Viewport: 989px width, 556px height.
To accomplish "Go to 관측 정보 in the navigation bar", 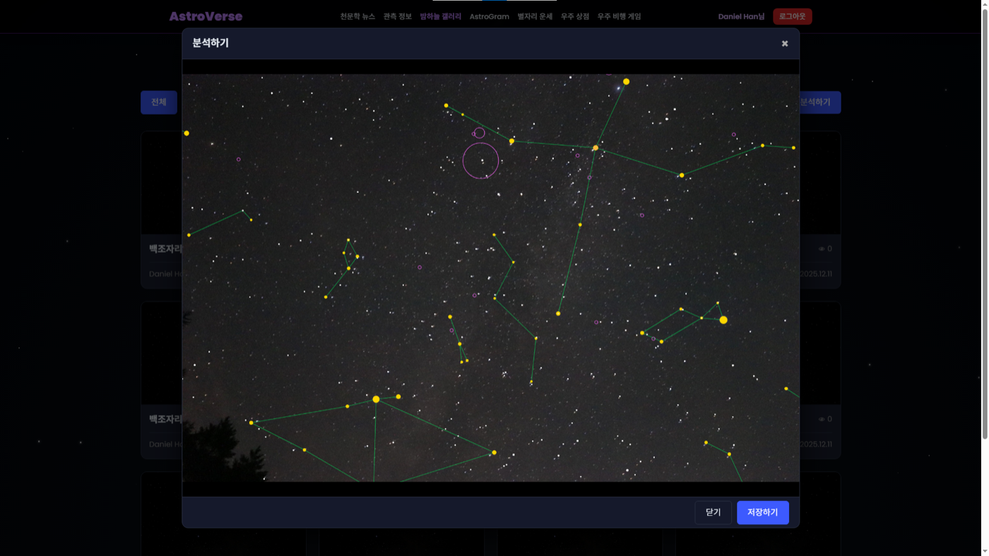I will click(398, 16).
